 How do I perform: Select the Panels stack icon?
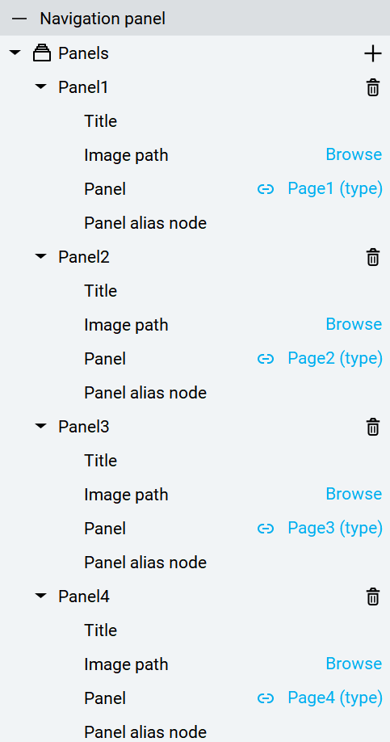pos(42,53)
